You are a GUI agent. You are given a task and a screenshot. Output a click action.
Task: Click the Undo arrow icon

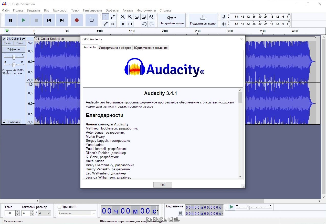point(144,24)
